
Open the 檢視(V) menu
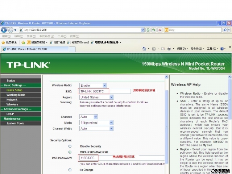point(31,36)
